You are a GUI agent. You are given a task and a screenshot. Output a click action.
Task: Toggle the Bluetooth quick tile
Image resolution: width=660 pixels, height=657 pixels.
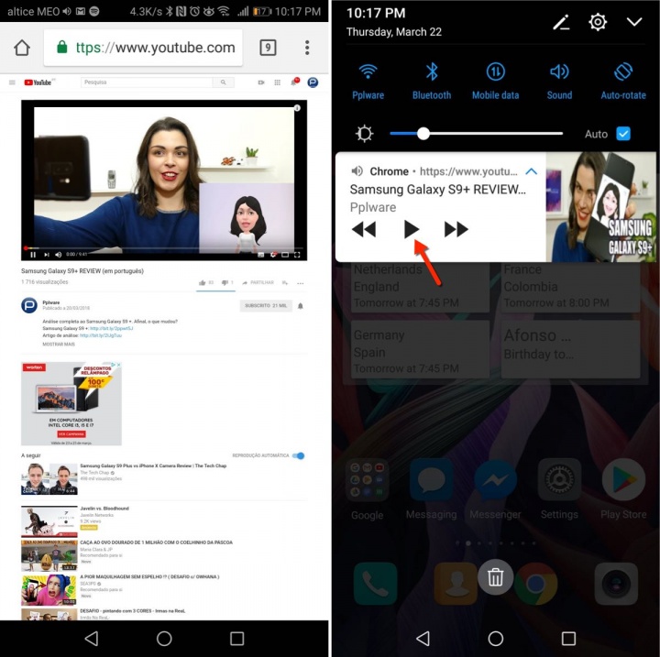click(x=432, y=82)
